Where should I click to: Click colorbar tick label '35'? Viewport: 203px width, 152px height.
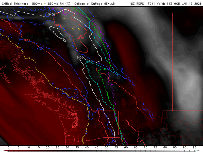coord(77,147)
